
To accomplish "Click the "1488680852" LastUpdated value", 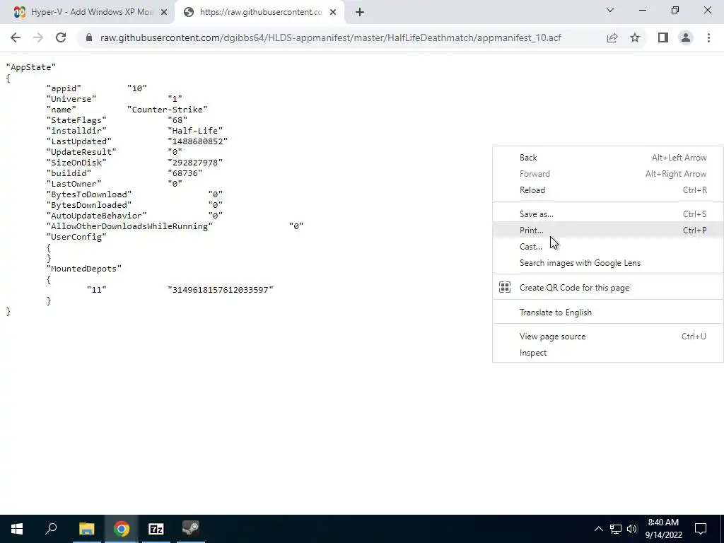I will tap(198, 141).
